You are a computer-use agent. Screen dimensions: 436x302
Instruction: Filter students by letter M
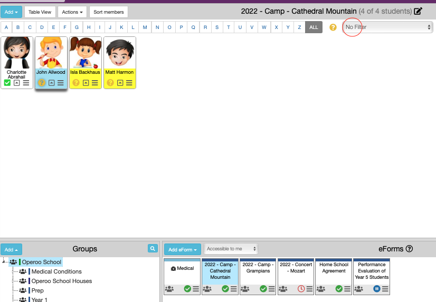pyautogui.click(x=145, y=27)
